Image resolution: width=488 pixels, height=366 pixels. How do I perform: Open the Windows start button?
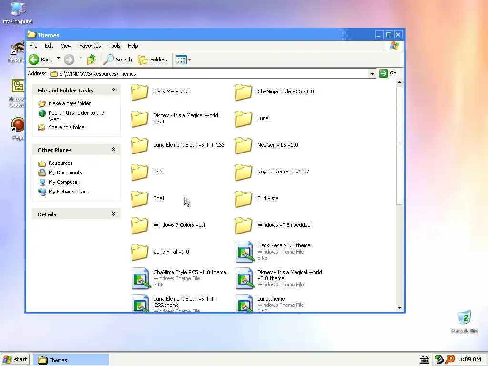(x=15, y=359)
